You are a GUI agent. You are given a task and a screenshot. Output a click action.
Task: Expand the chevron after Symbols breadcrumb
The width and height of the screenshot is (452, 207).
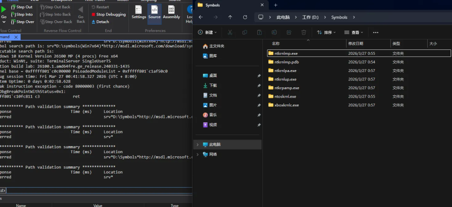(354, 17)
